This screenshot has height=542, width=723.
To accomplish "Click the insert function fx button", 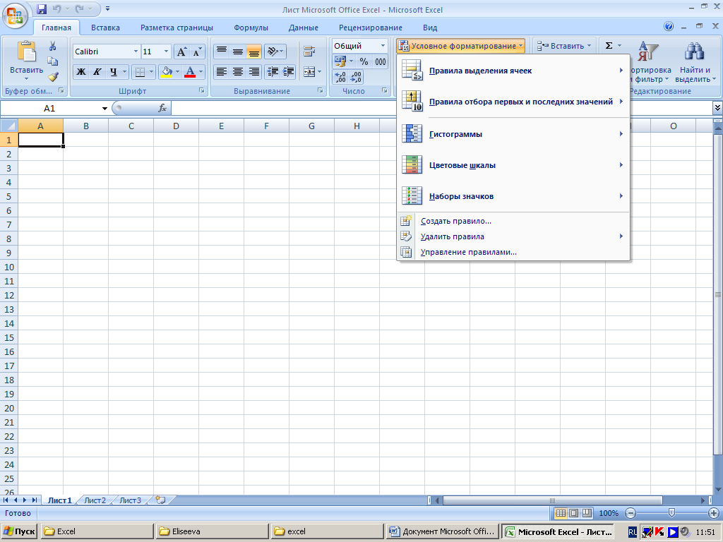I will [162, 108].
